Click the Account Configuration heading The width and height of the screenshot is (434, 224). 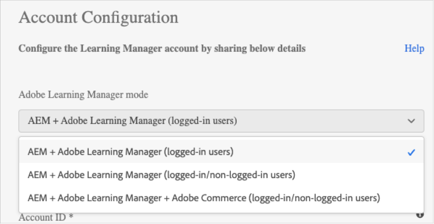(98, 18)
